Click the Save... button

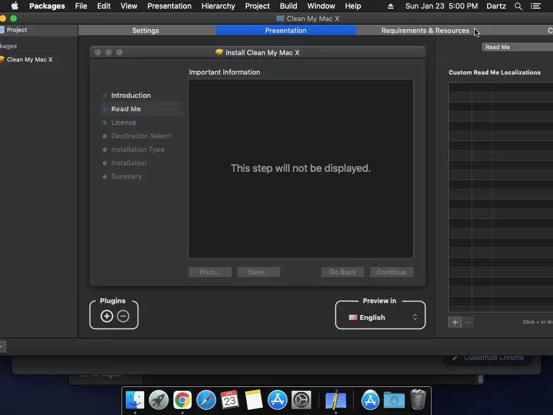pos(259,272)
